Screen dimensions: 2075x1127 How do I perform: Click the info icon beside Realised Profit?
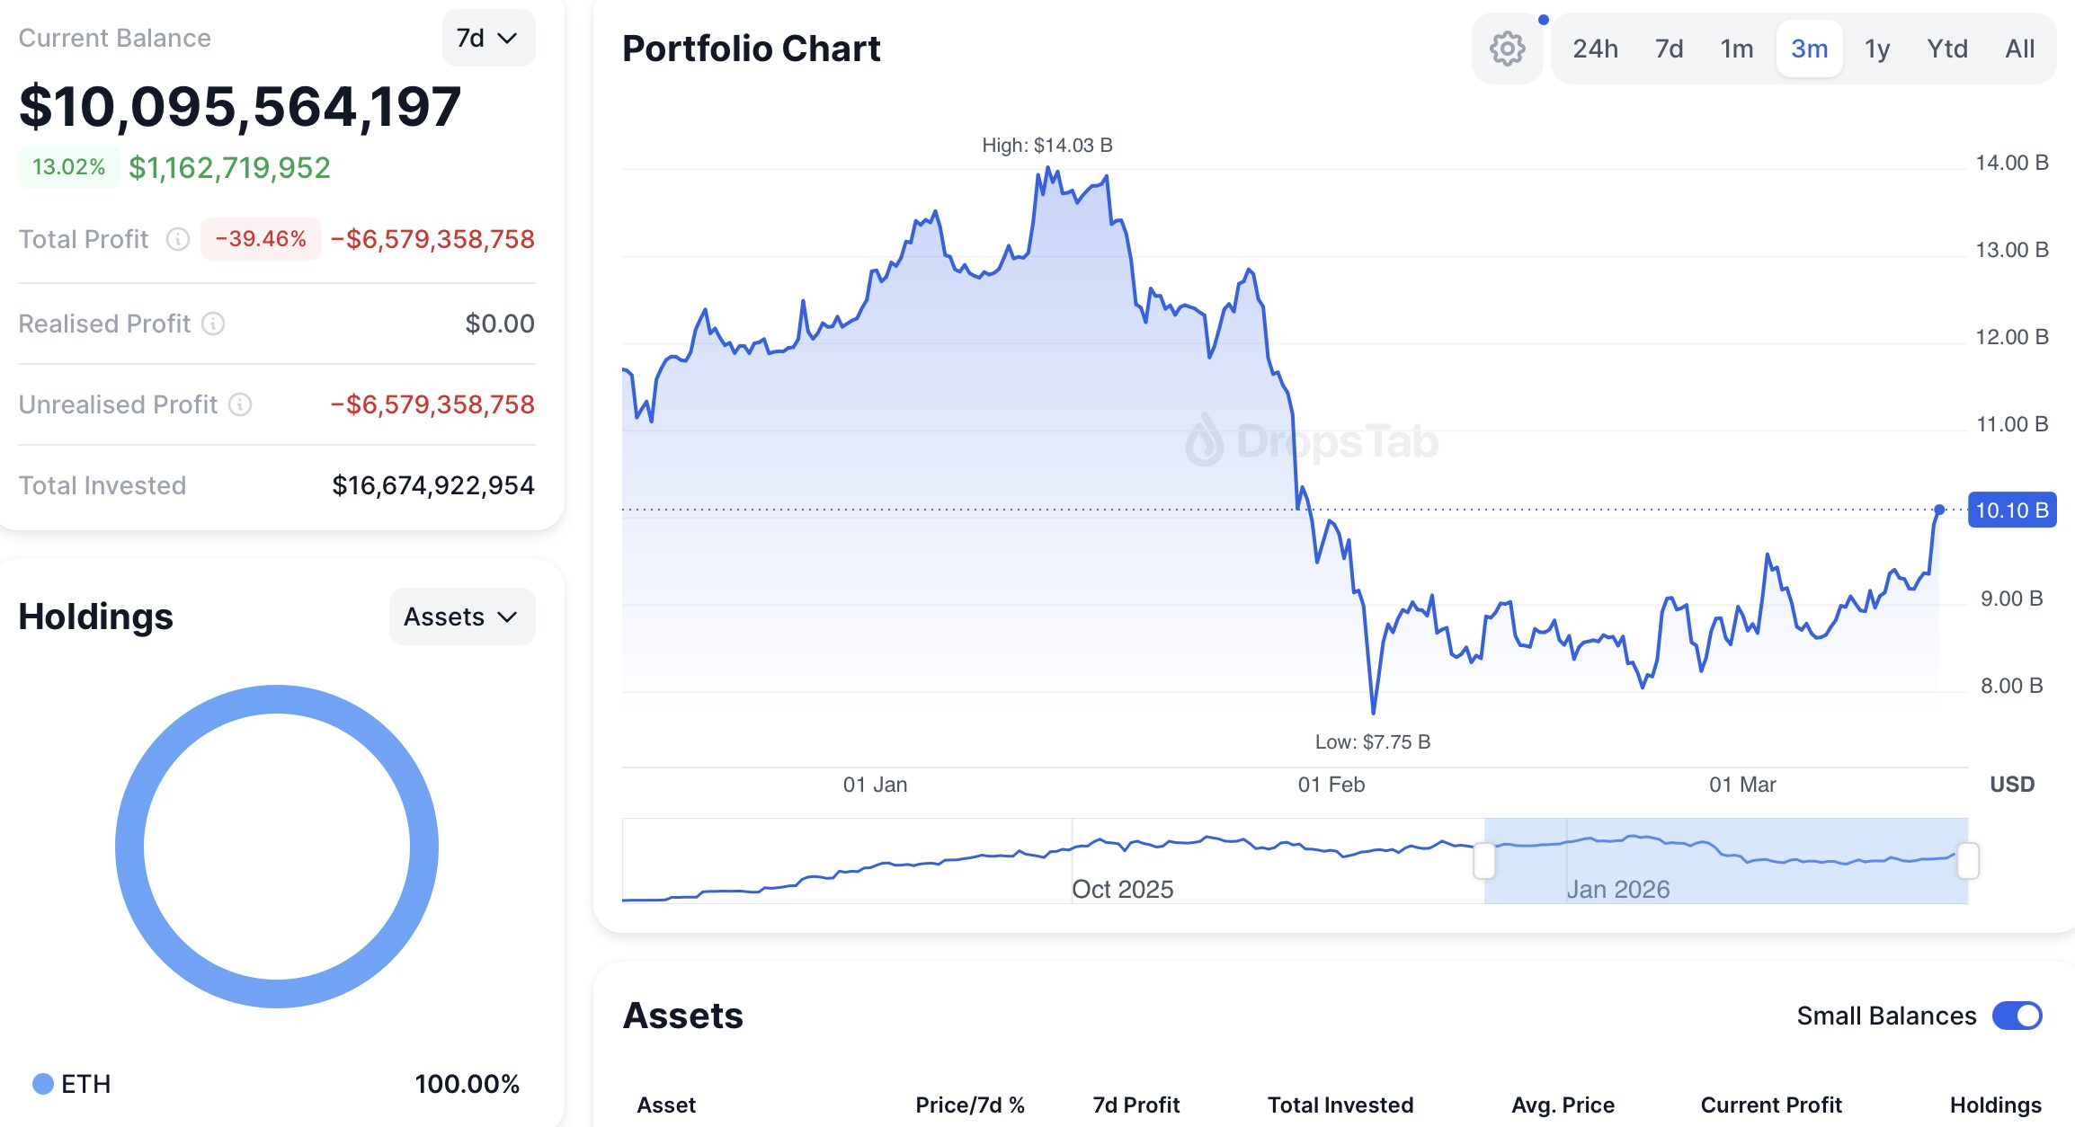point(213,324)
